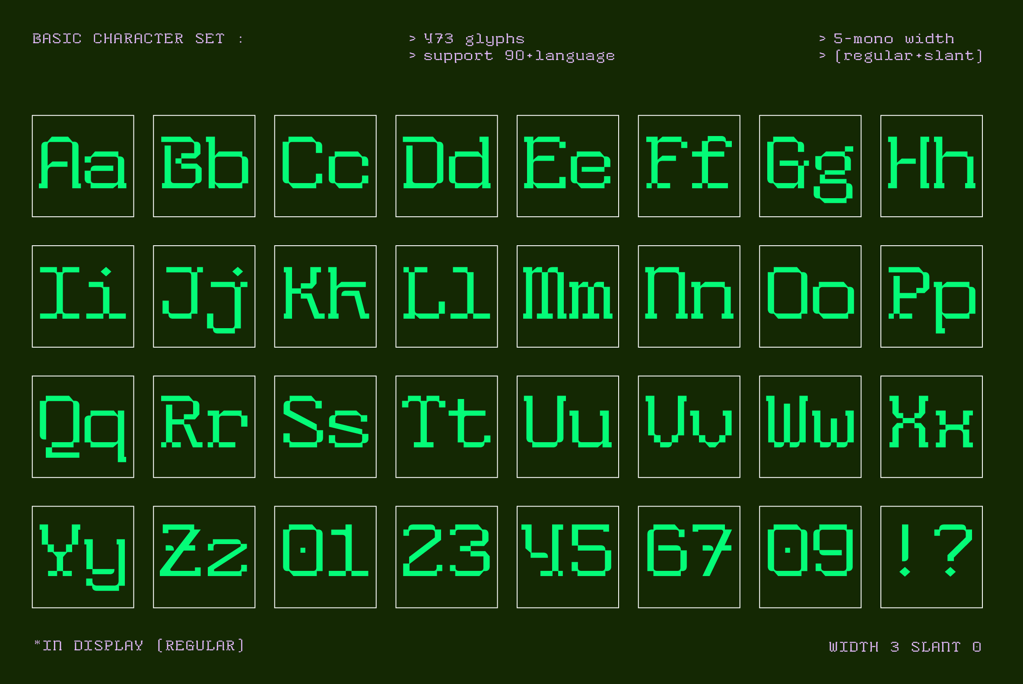
Task: Select the Mm glyph tile
Action: click(567, 297)
